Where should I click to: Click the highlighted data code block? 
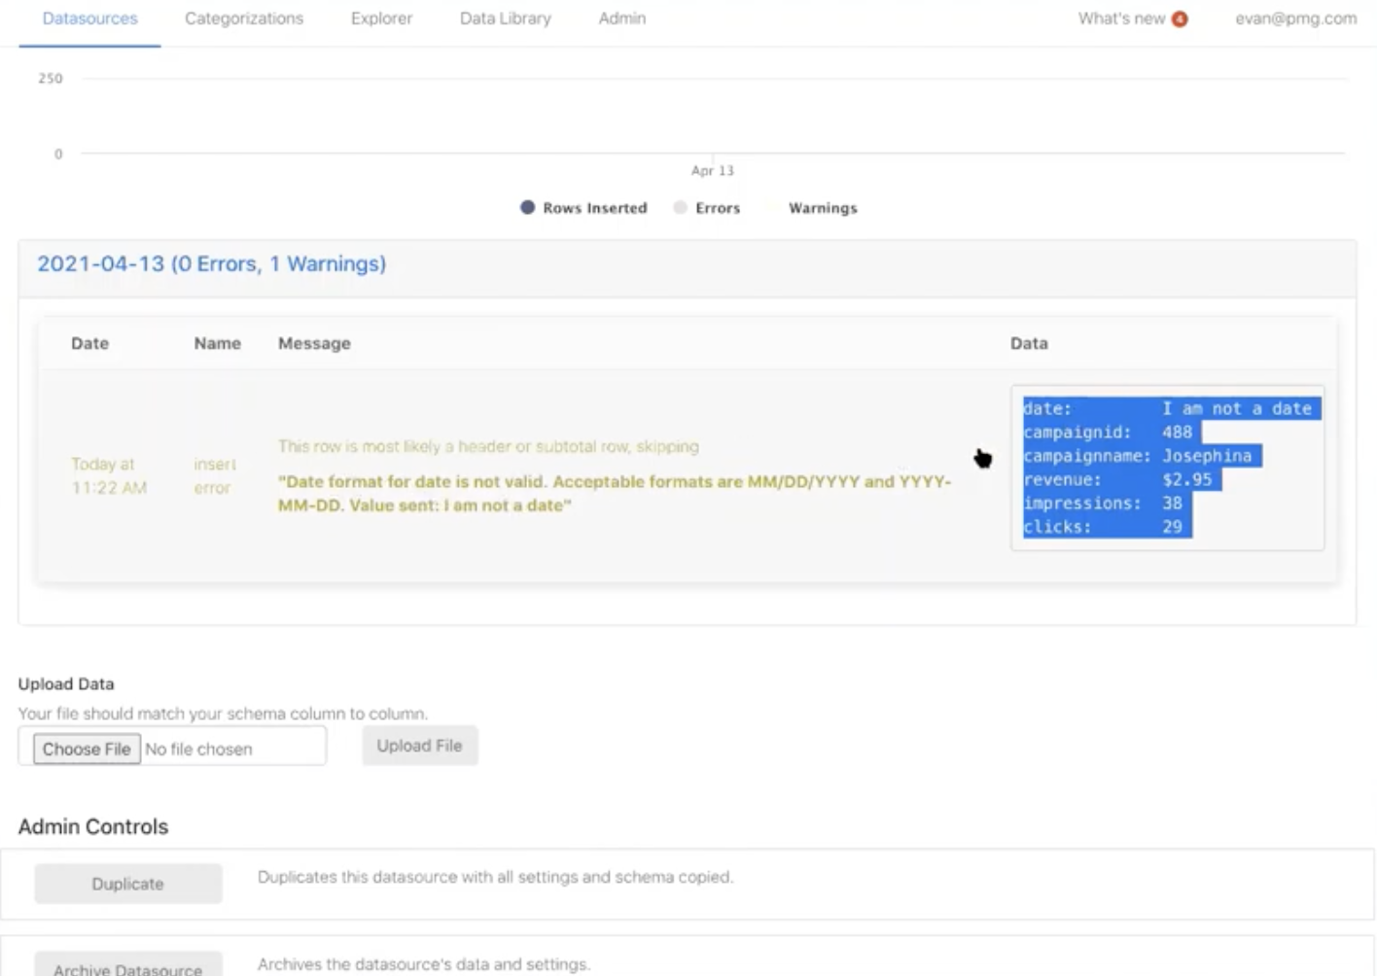1167,468
